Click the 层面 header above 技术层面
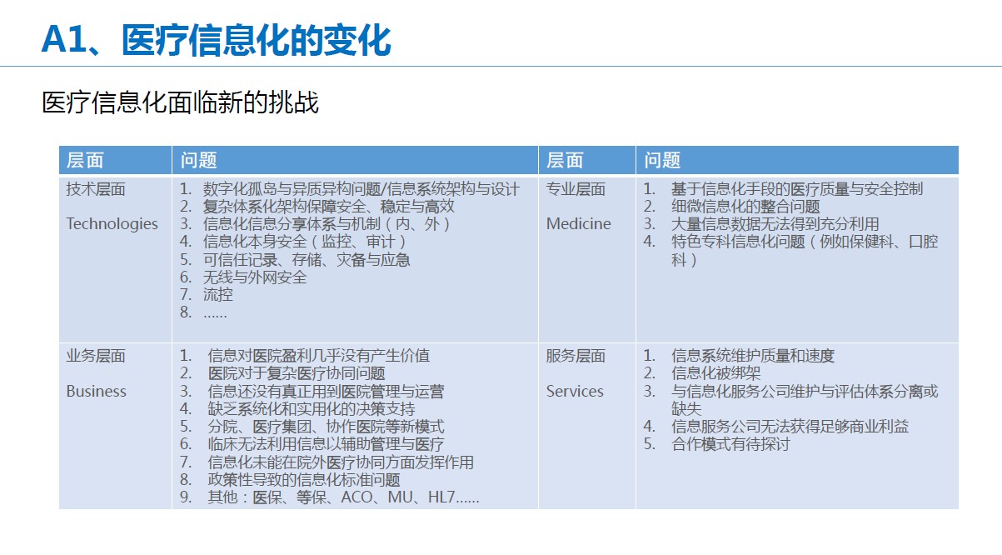 coord(85,161)
